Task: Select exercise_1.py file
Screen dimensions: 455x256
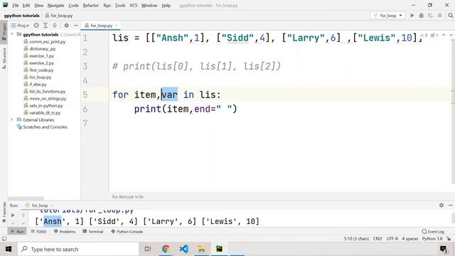Action: click(x=41, y=55)
